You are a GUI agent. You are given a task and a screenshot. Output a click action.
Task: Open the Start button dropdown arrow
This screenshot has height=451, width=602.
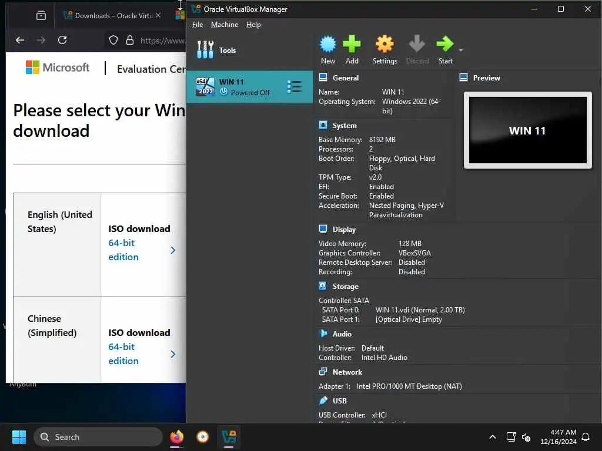click(x=461, y=50)
